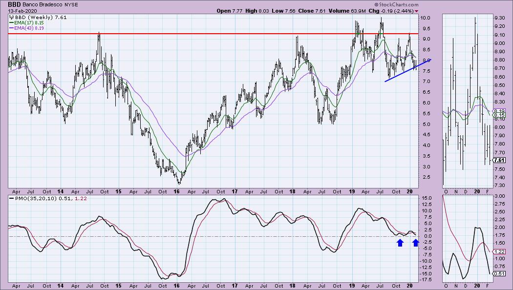Click the 12.5 PMO axis label

(427, 205)
